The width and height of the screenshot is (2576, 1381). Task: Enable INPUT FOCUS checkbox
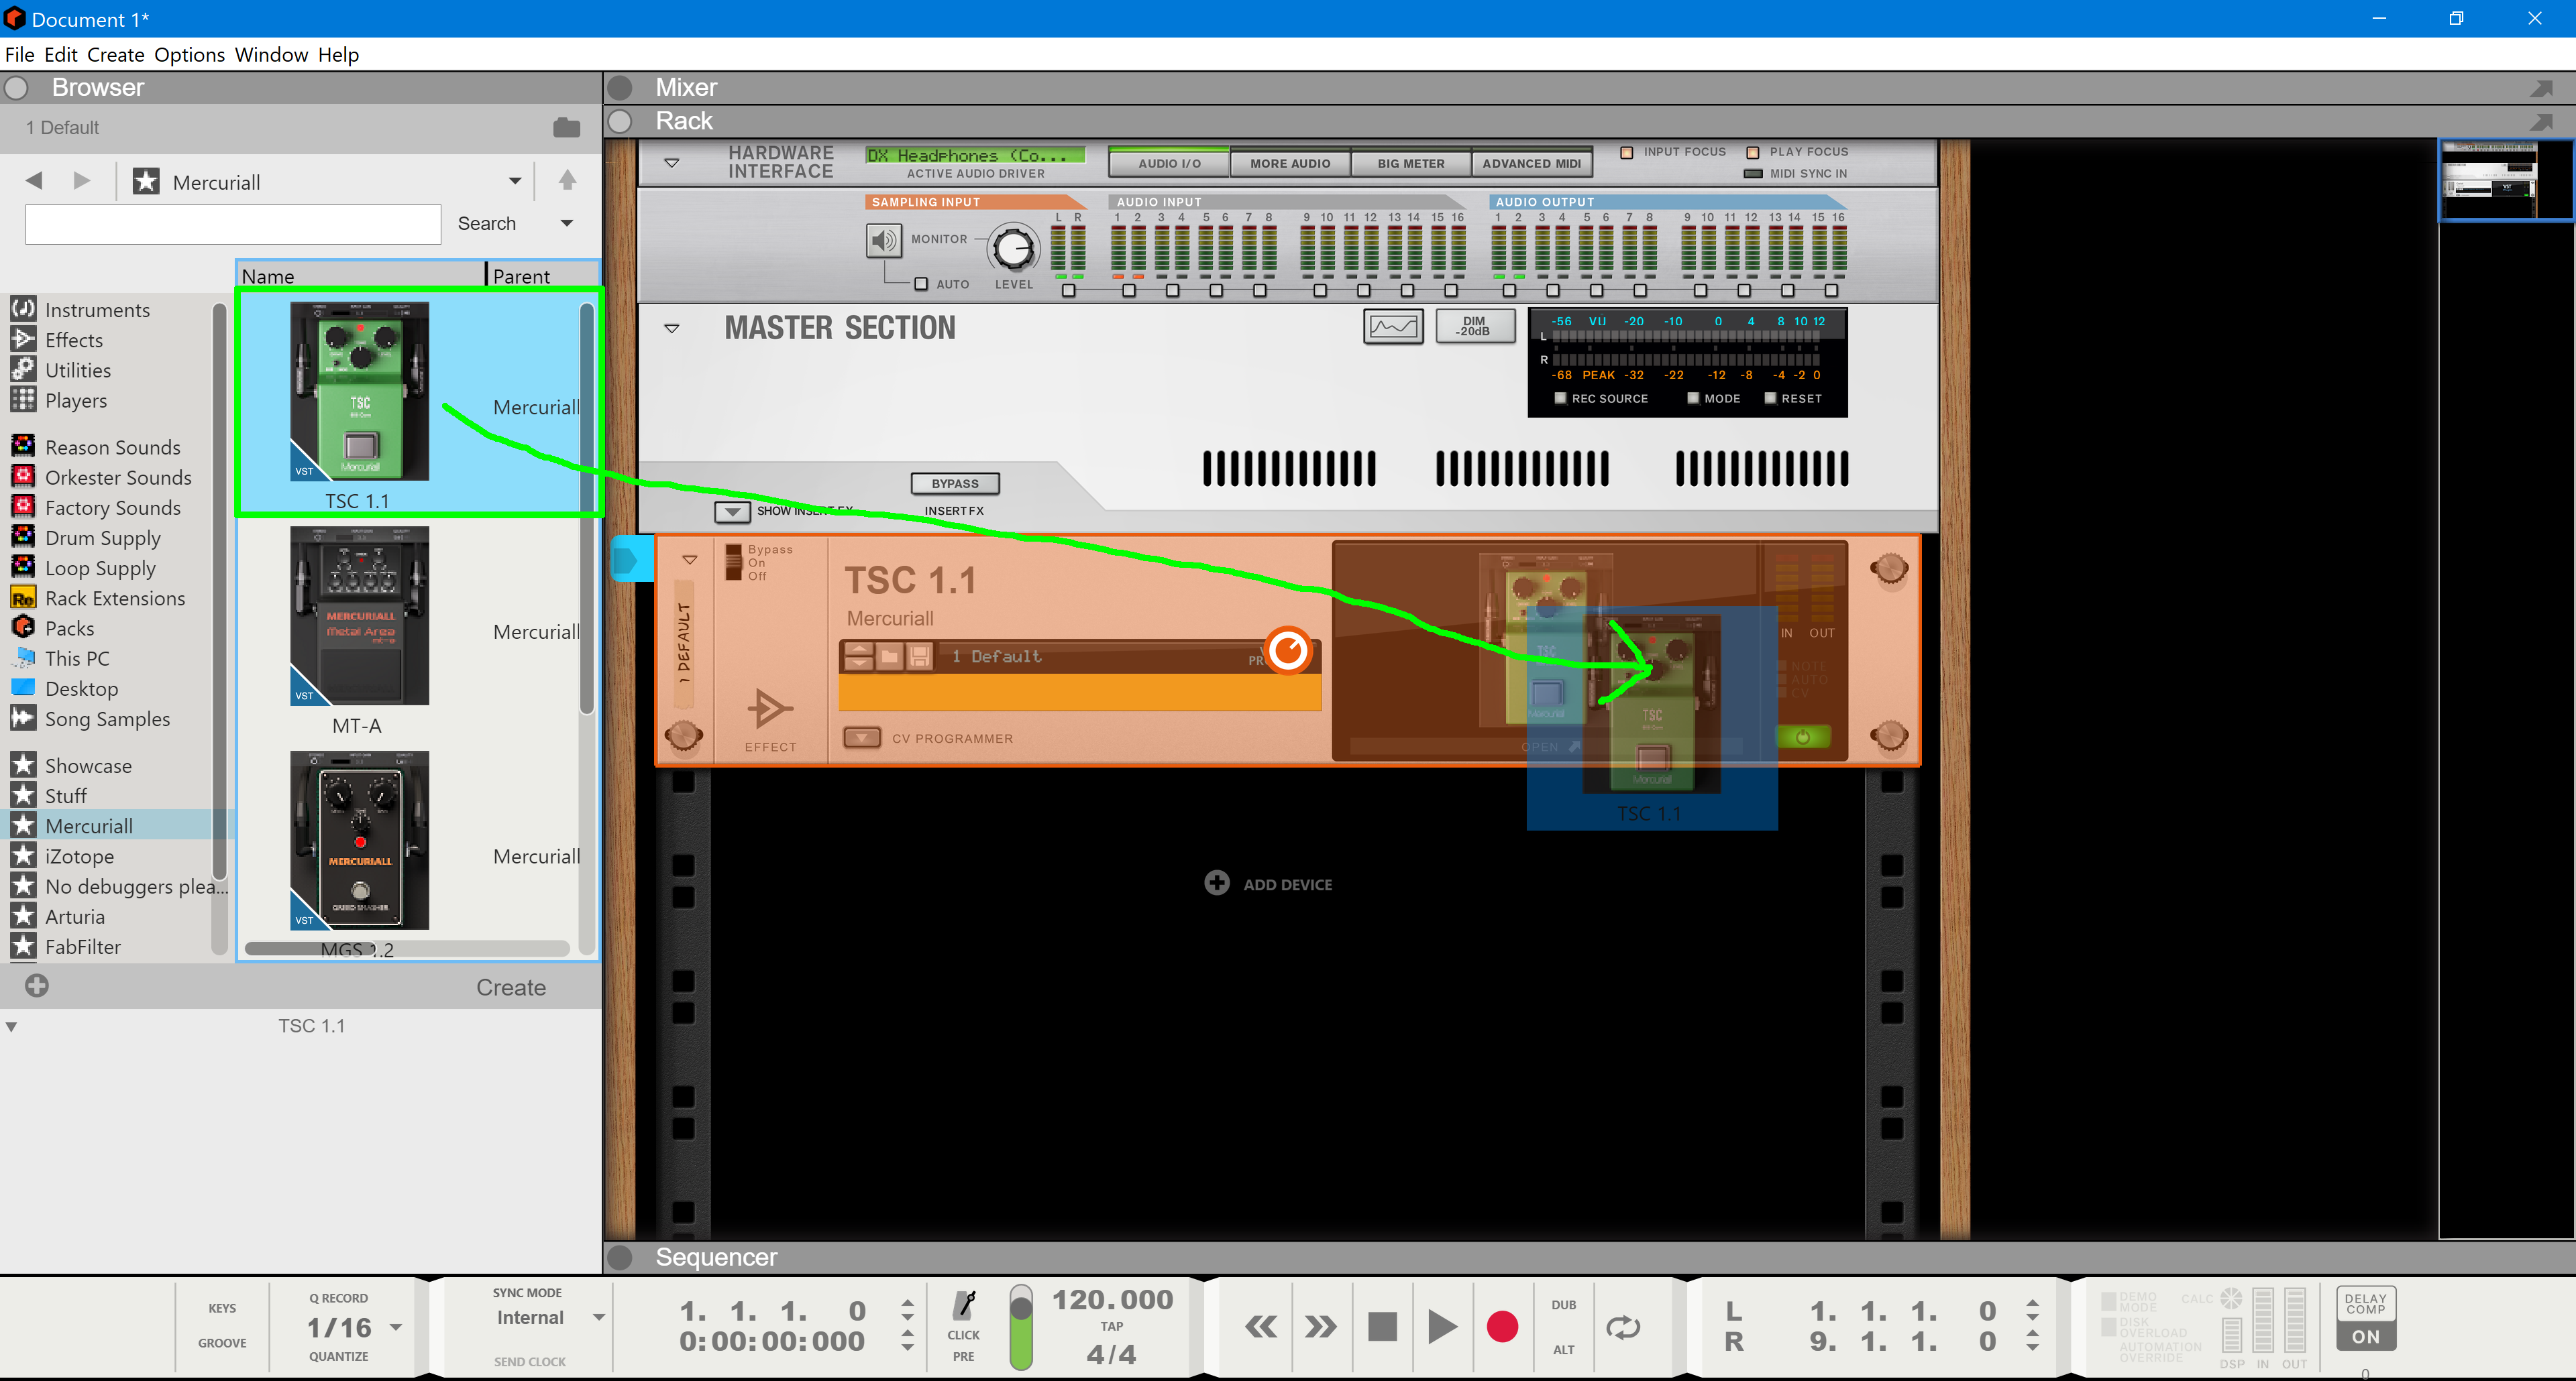(1626, 152)
